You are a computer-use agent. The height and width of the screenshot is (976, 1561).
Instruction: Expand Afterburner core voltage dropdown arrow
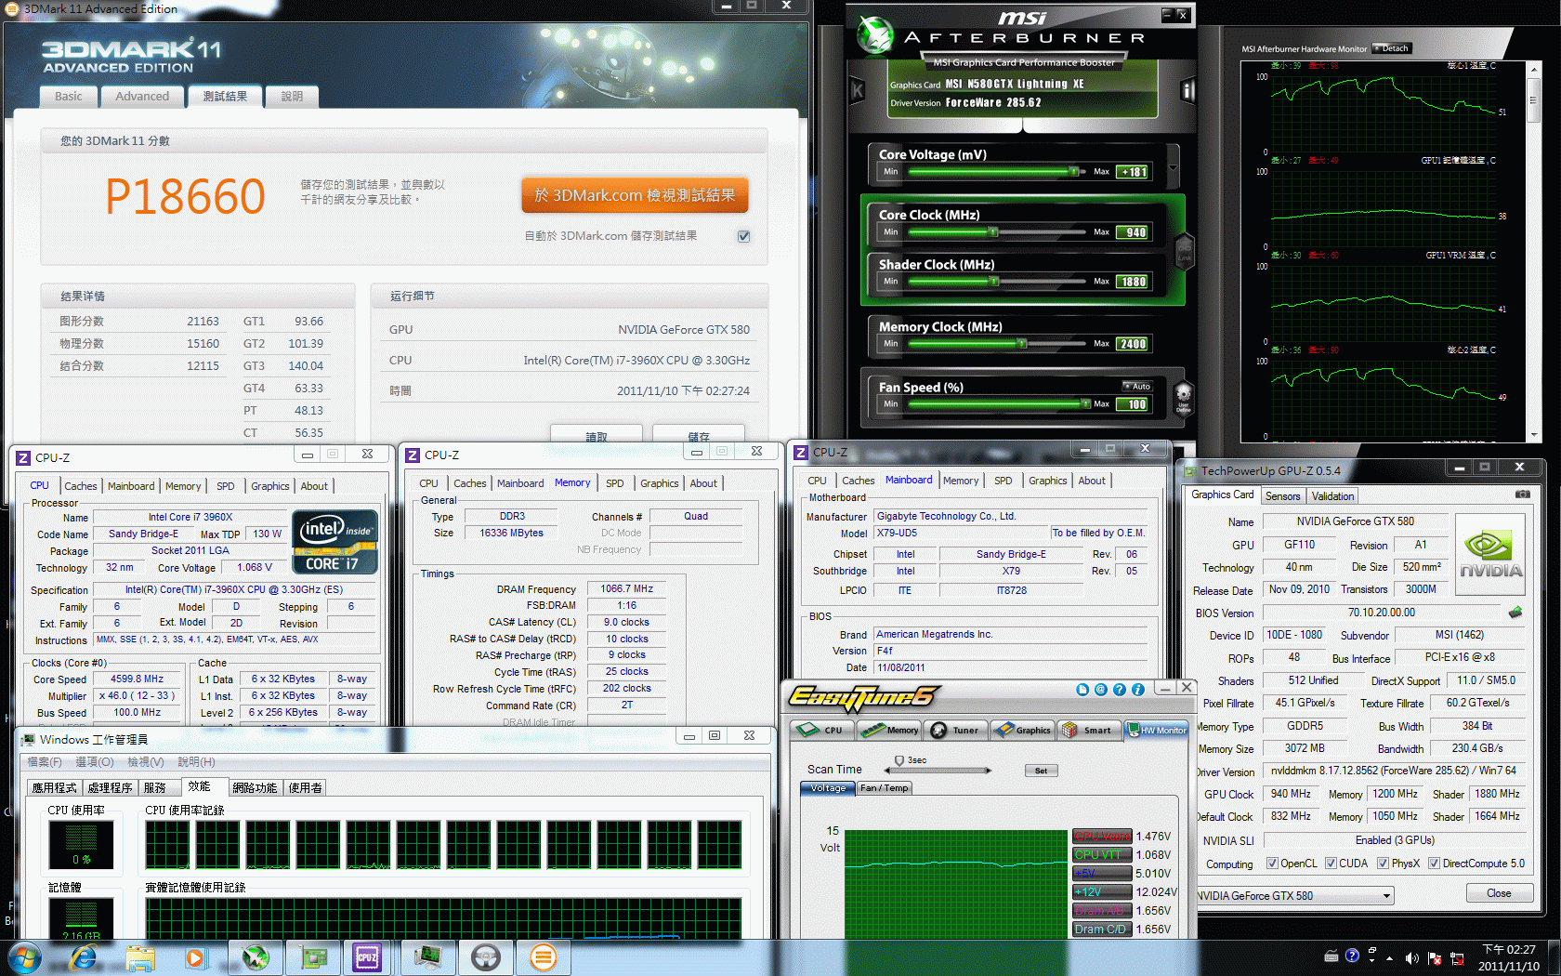[1174, 167]
